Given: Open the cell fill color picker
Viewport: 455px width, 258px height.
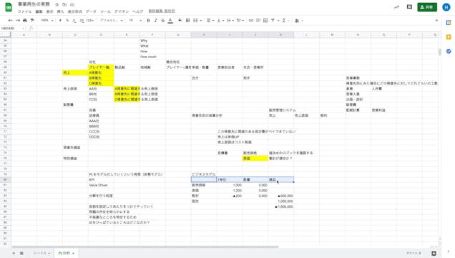Looking at the screenshot, I should click(x=180, y=20).
